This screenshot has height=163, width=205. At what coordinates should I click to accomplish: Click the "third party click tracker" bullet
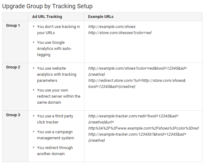tap(55, 119)
